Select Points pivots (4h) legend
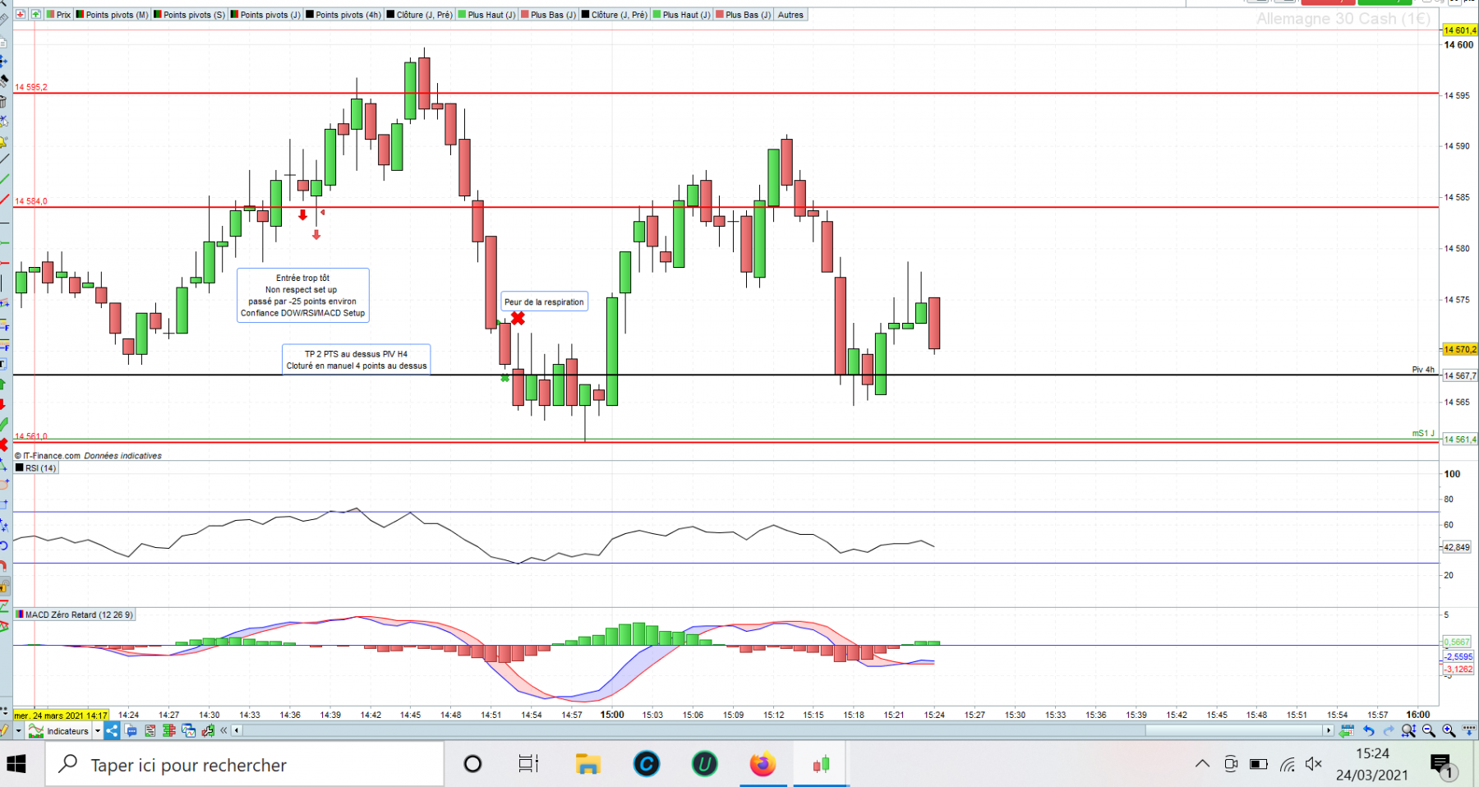Image resolution: width=1479 pixels, height=787 pixels. pos(343,15)
